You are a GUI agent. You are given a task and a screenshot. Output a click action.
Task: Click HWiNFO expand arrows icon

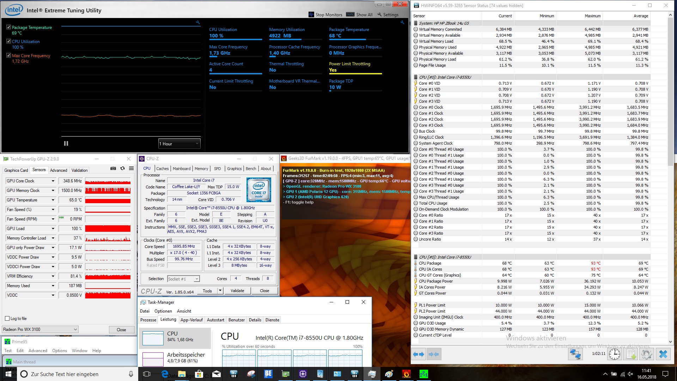419,354
